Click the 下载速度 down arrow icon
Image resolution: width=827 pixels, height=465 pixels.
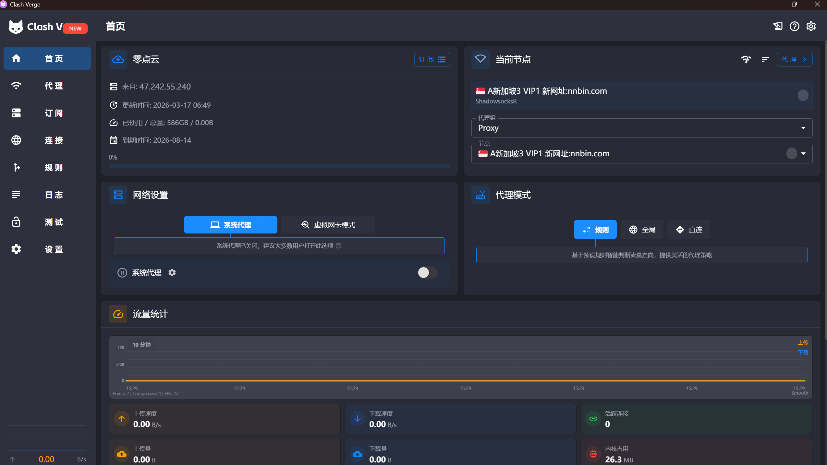point(358,419)
